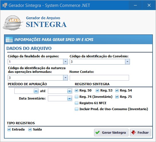156x142 pixels.
Task: Open the end date picker after até
Action: pyautogui.click(x=70, y=91)
